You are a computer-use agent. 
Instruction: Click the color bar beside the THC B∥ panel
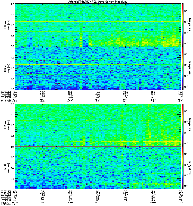pyautogui.click(x=183, y=168)
